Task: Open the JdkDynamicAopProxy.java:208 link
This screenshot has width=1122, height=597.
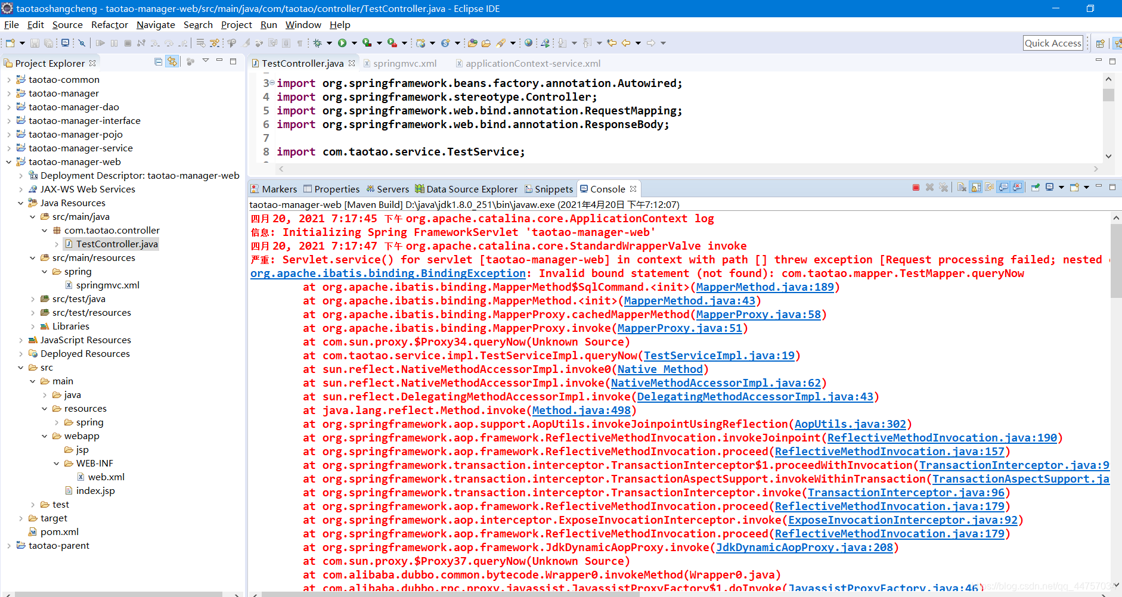Action: click(x=804, y=548)
